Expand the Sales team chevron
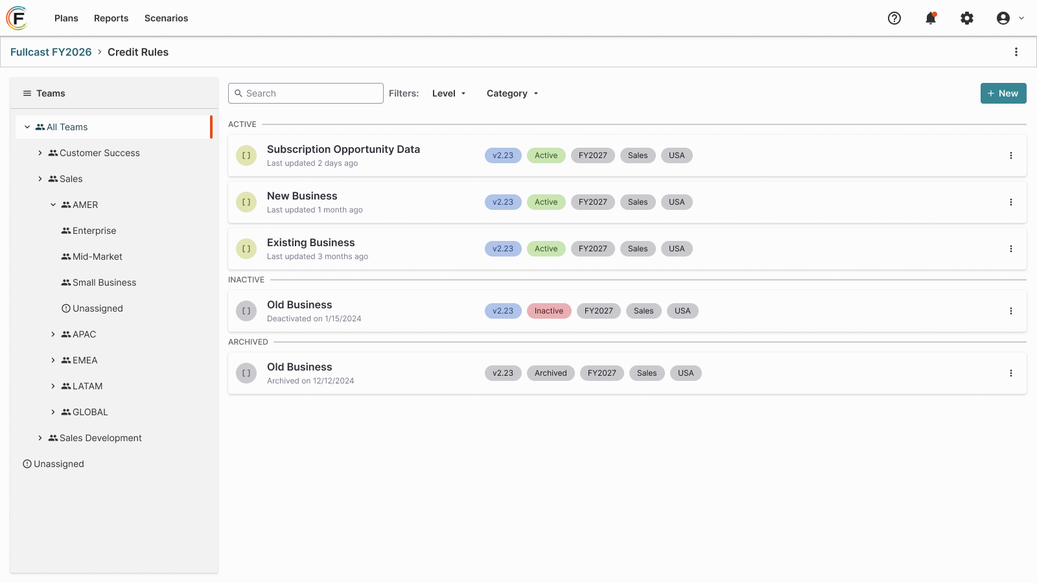This screenshot has height=583, width=1037. [x=40, y=179]
